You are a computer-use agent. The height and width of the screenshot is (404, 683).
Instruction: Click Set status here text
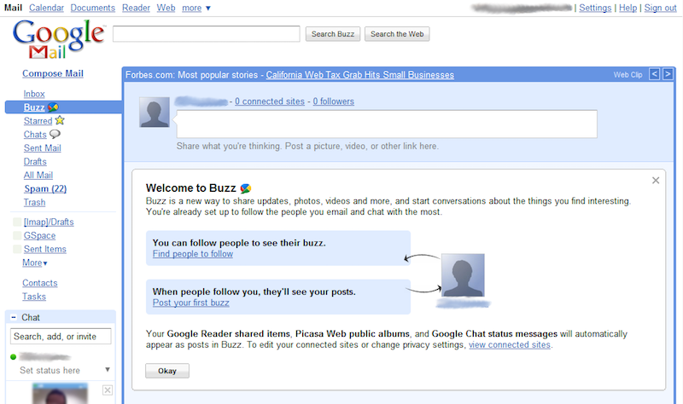[50, 371]
